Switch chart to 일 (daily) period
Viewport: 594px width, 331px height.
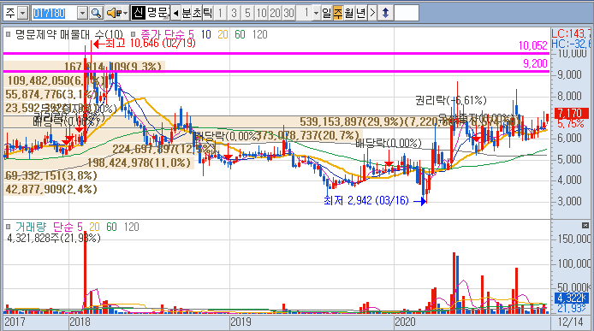click(327, 13)
